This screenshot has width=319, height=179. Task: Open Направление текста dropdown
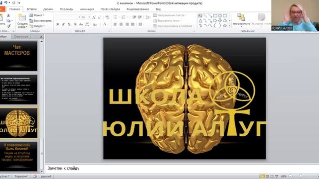coord(169,15)
